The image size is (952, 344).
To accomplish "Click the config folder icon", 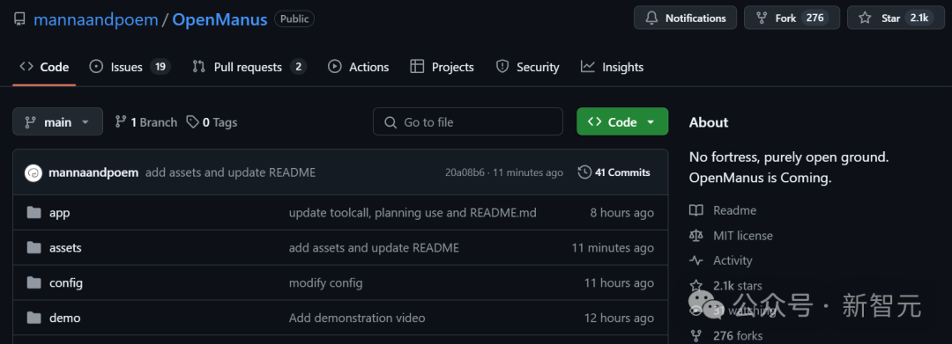I will click(x=34, y=282).
